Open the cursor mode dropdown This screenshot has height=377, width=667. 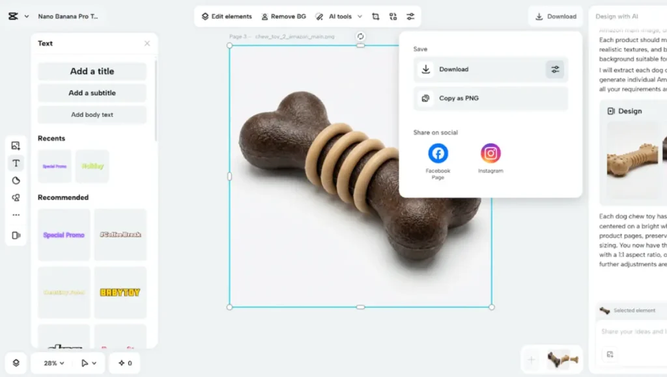tap(89, 363)
